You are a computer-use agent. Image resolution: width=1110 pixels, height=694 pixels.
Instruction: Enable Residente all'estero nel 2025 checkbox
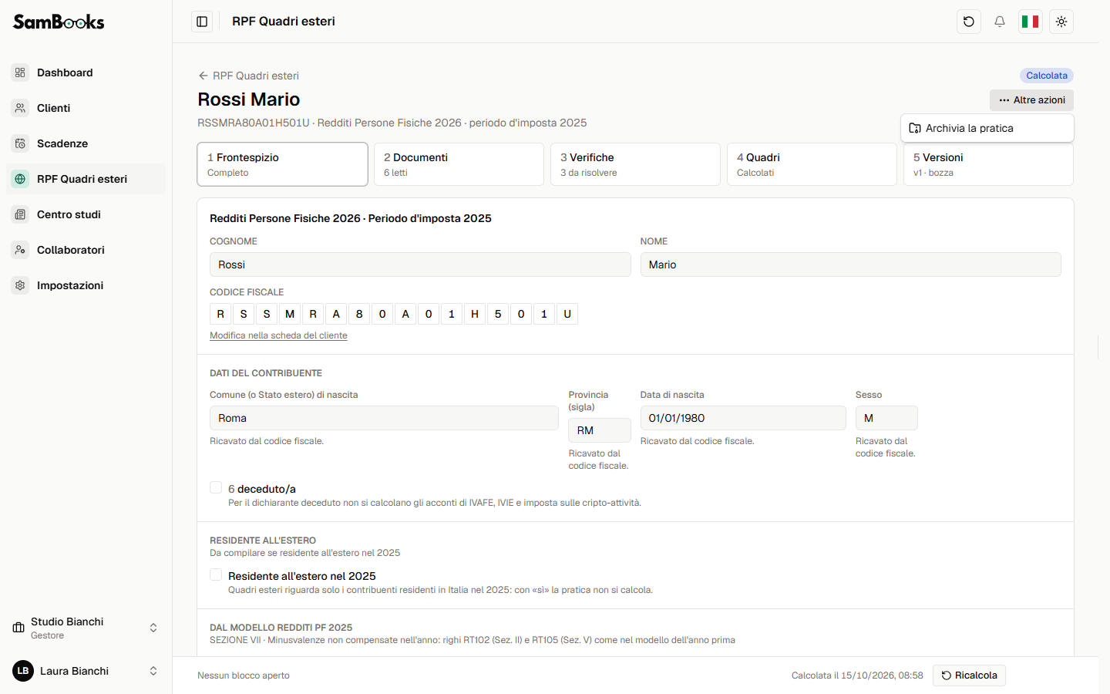pyautogui.click(x=216, y=574)
